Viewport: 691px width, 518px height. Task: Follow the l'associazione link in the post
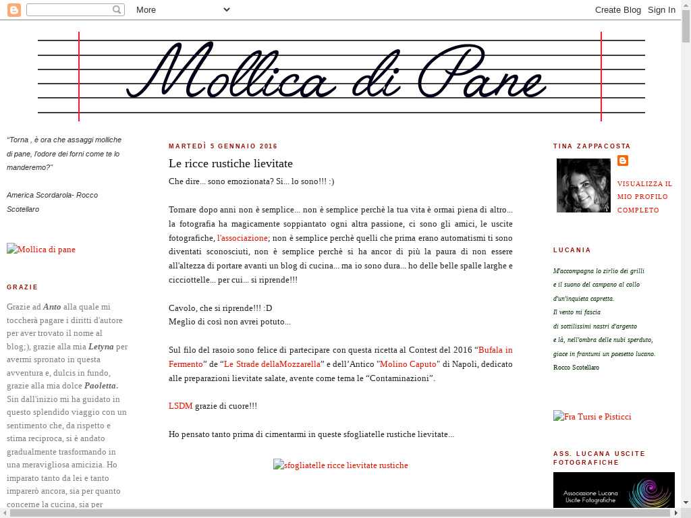[242, 238]
